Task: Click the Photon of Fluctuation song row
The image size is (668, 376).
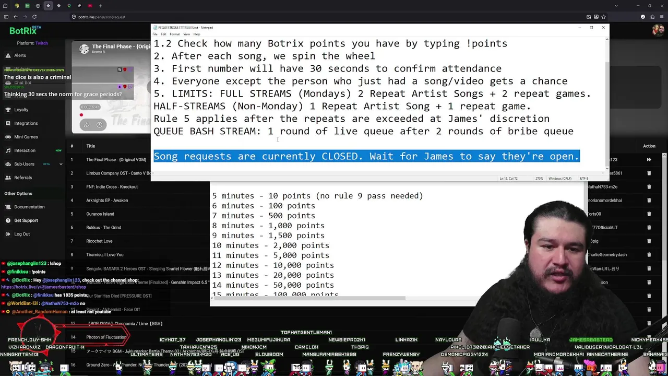Action: coord(106,337)
